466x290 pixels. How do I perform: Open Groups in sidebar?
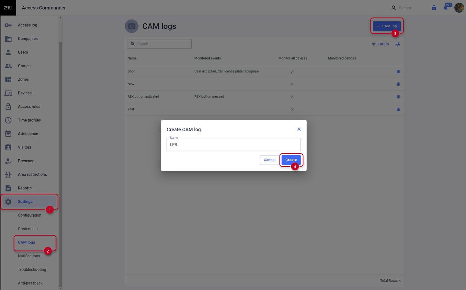pos(24,66)
